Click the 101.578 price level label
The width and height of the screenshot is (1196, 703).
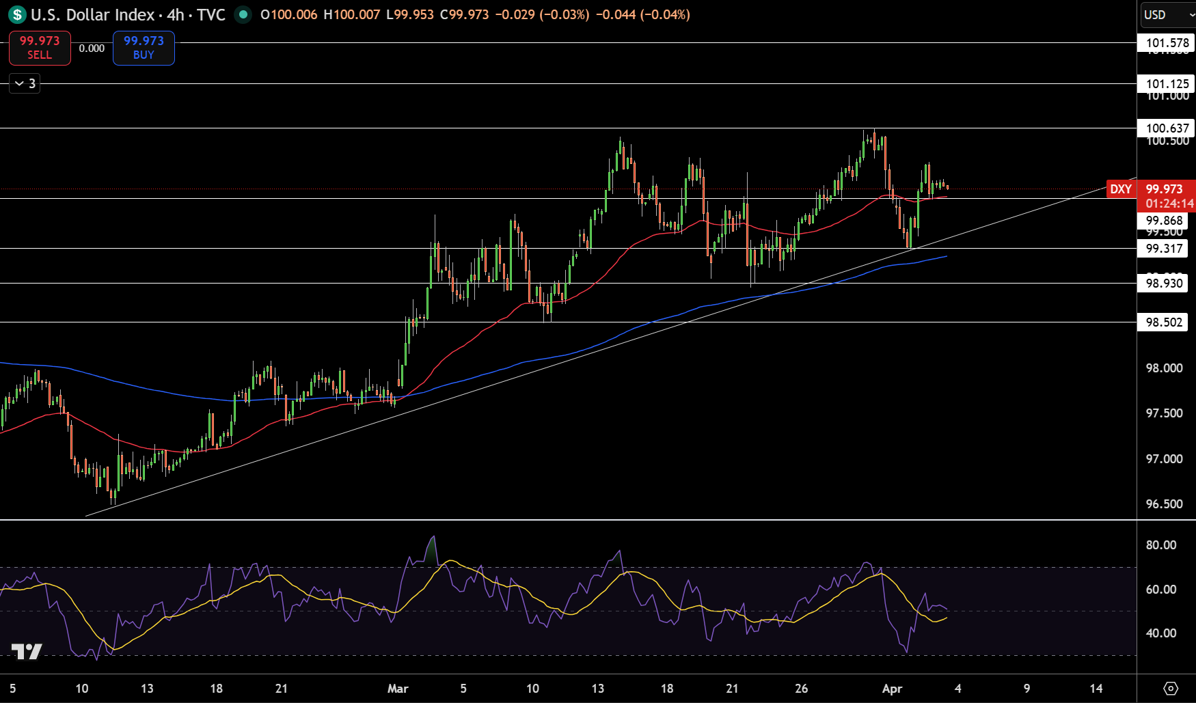(x=1167, y=43)
